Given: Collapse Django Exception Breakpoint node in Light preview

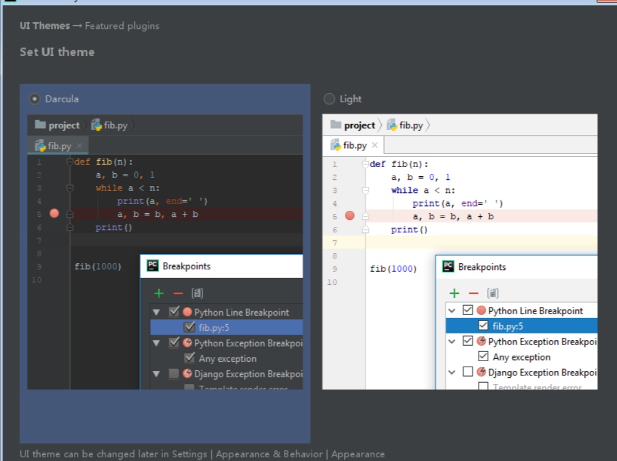Looking at the screenshot, I should tap(452, 372).
